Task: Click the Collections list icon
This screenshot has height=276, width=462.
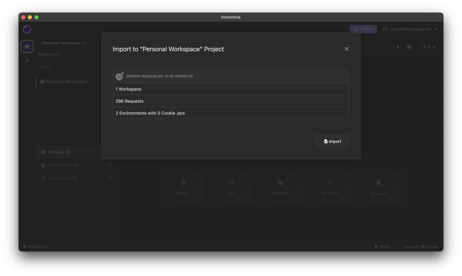Action: [43, 178]
